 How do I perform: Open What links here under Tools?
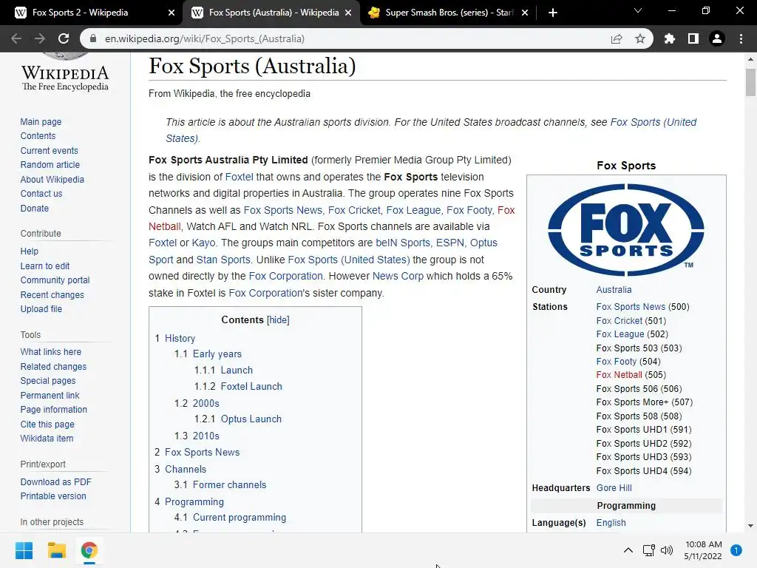tap(51, 351)
